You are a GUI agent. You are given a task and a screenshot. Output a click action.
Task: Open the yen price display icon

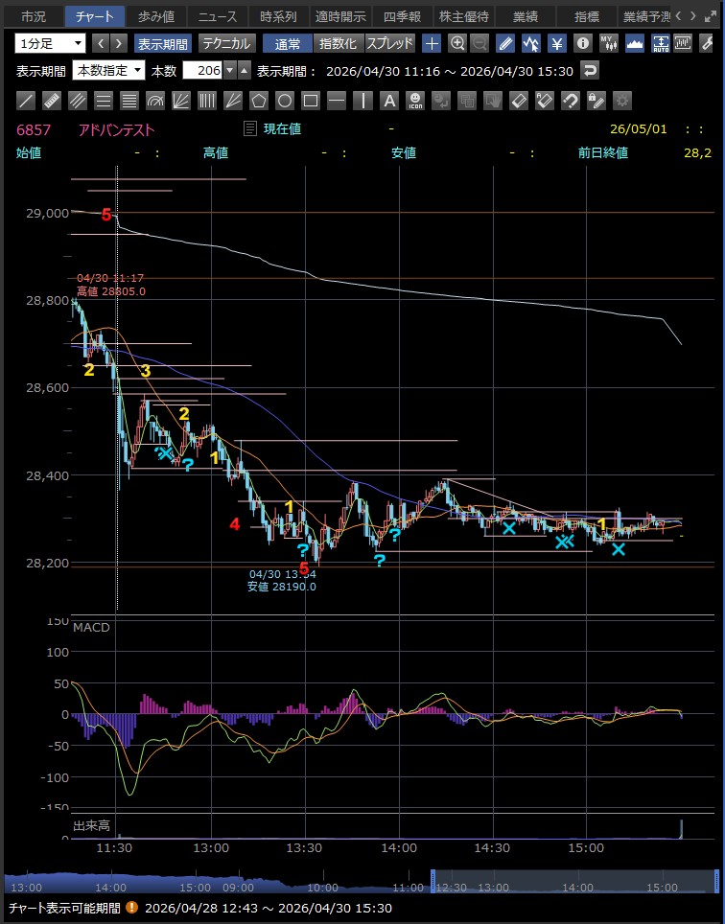[556, 43]
